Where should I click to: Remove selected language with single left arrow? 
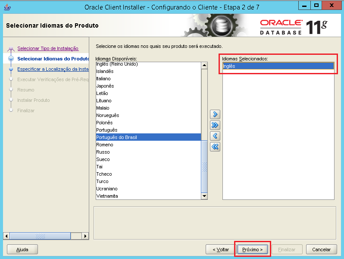[215, 136]
